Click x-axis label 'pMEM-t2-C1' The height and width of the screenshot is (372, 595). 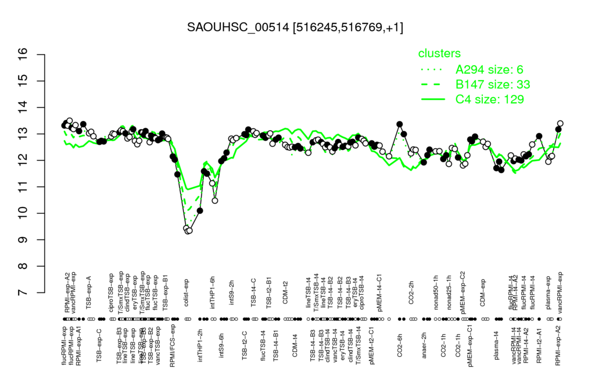371,345
